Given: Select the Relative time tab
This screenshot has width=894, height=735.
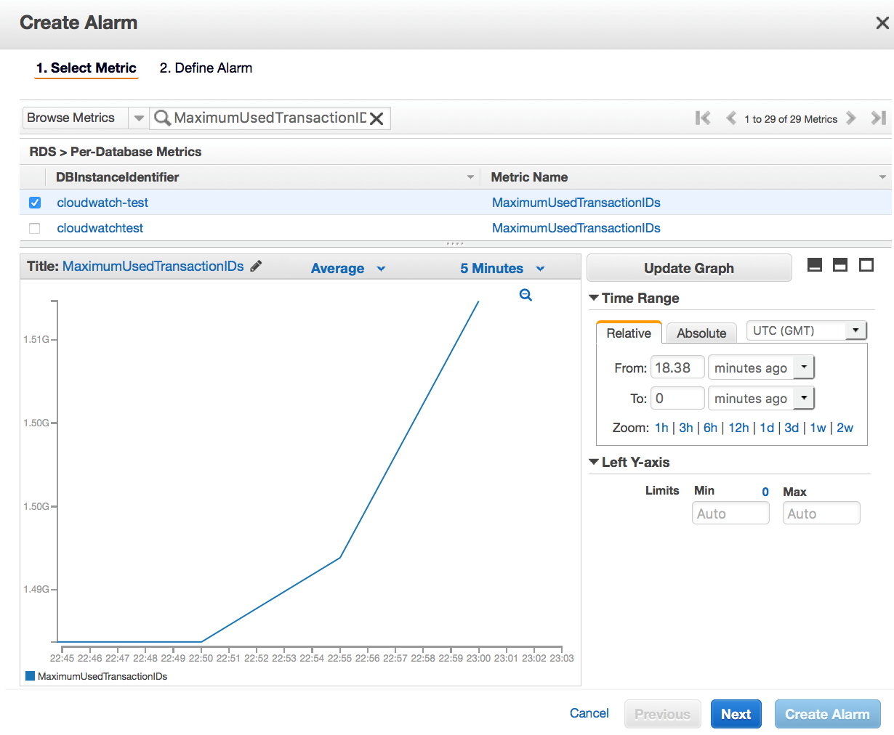Looking at the screenshot, I should 629,333.
